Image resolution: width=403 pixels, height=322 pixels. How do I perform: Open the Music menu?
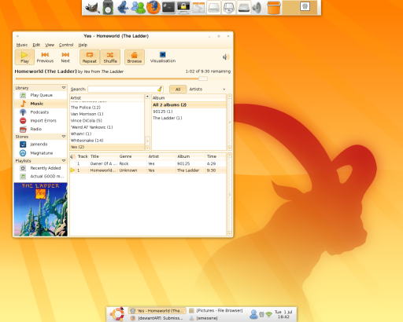click(22, 45)
